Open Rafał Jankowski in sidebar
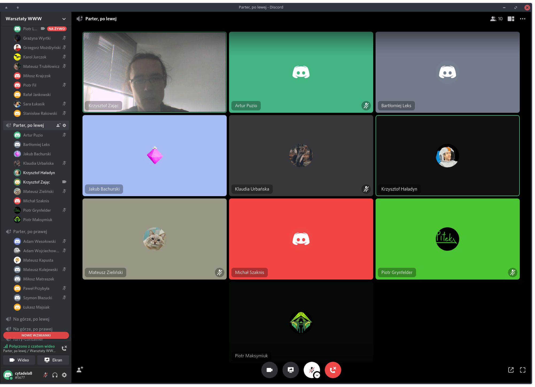 tap(40, 95)
